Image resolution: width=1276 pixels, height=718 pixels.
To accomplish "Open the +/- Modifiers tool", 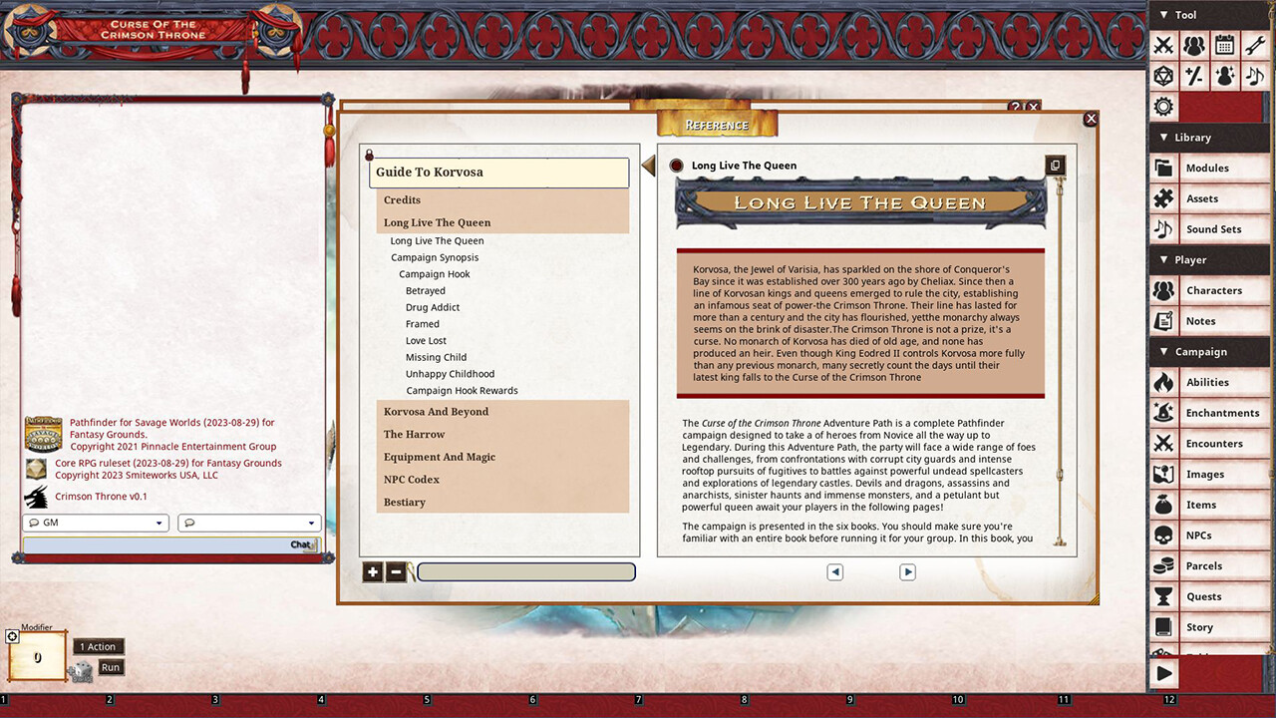I will click(1194, 75).
